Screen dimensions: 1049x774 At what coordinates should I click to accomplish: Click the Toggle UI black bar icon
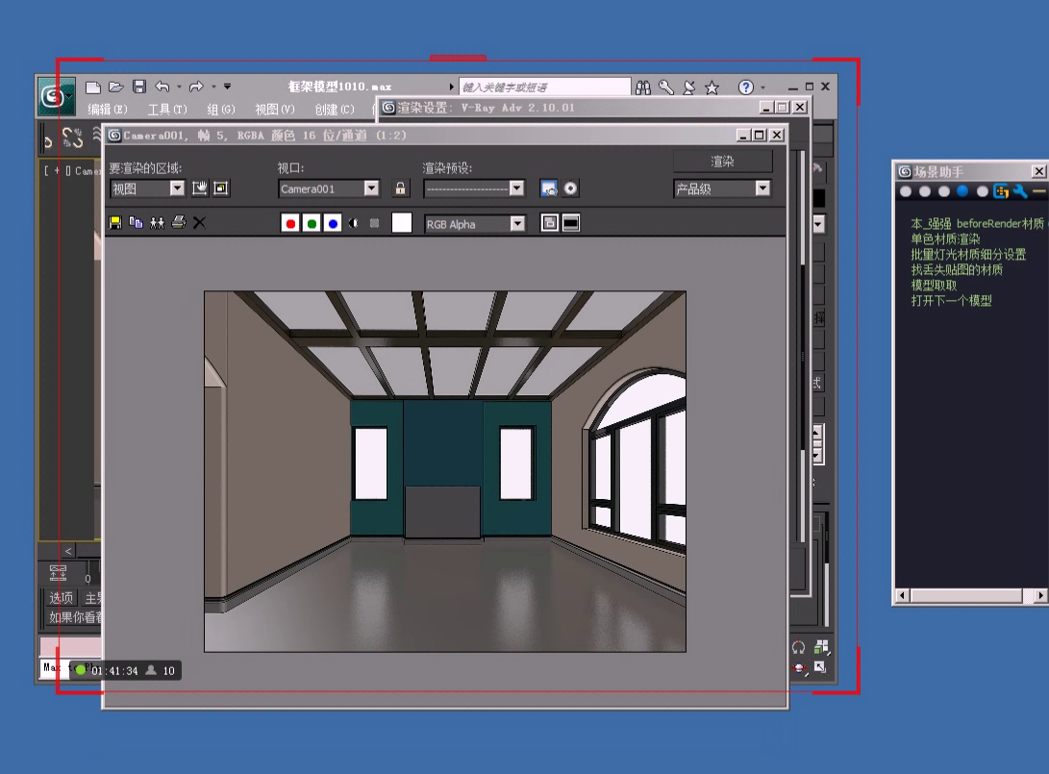point(571,223)
